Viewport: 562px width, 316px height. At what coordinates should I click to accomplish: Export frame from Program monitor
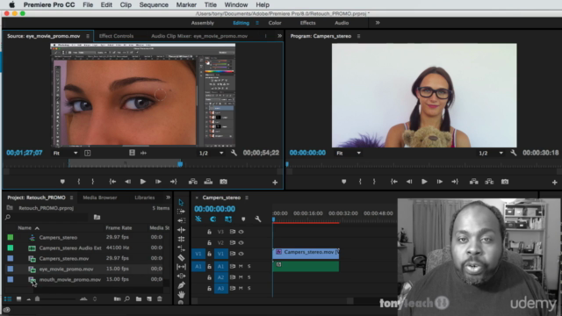pos(505,182)
